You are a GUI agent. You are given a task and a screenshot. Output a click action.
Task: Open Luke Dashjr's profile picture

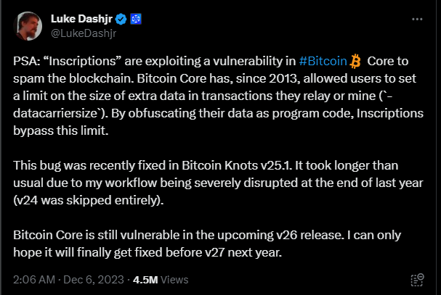(x=28, y=26)
